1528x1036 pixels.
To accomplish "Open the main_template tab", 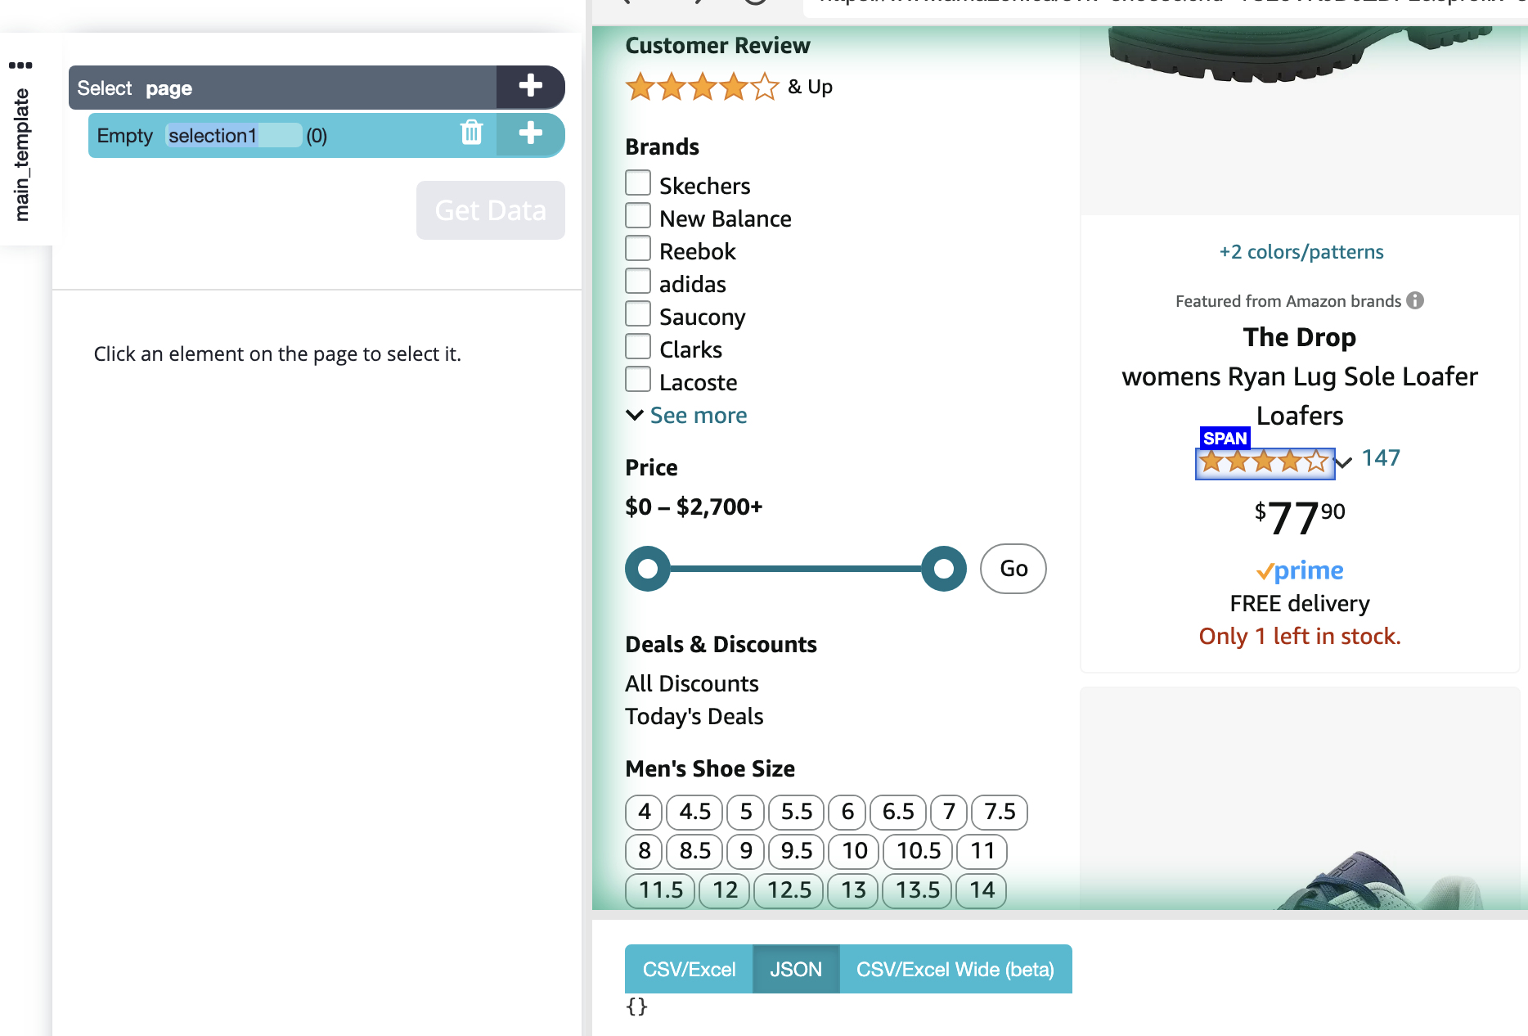I will coord(22,155).
